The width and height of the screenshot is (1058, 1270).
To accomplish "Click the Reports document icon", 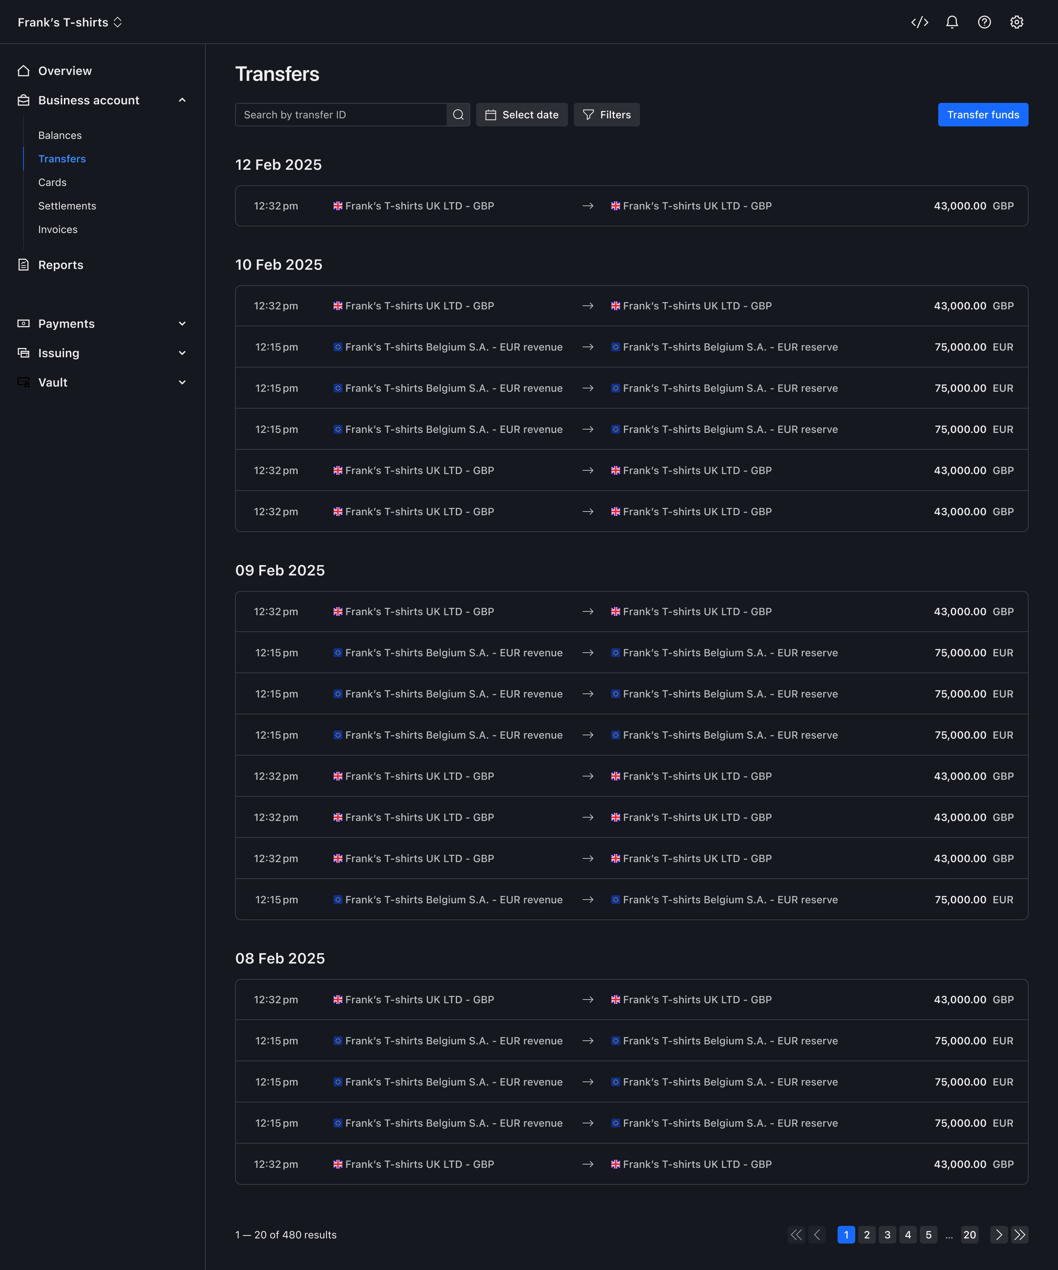I will tap(24, 265).
